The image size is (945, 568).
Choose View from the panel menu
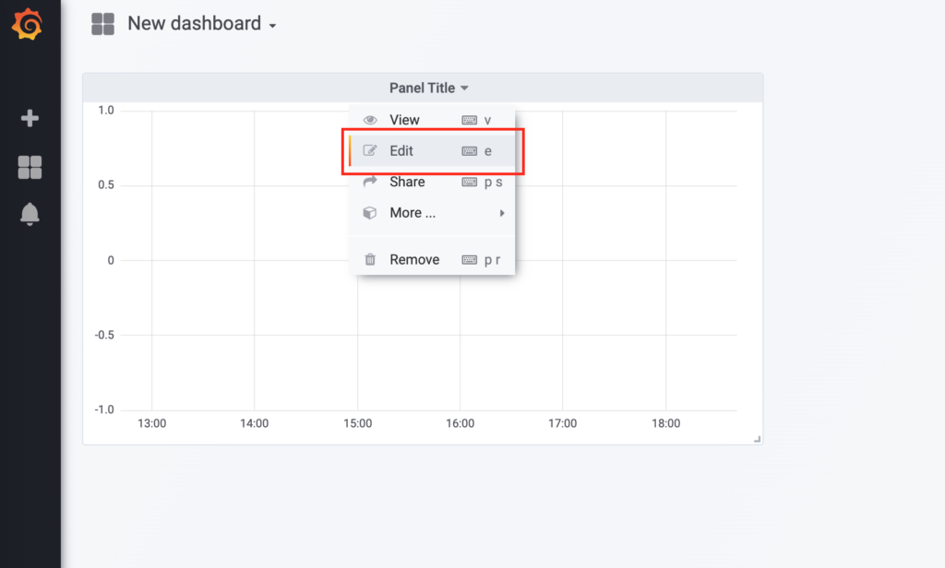point(432,120)
